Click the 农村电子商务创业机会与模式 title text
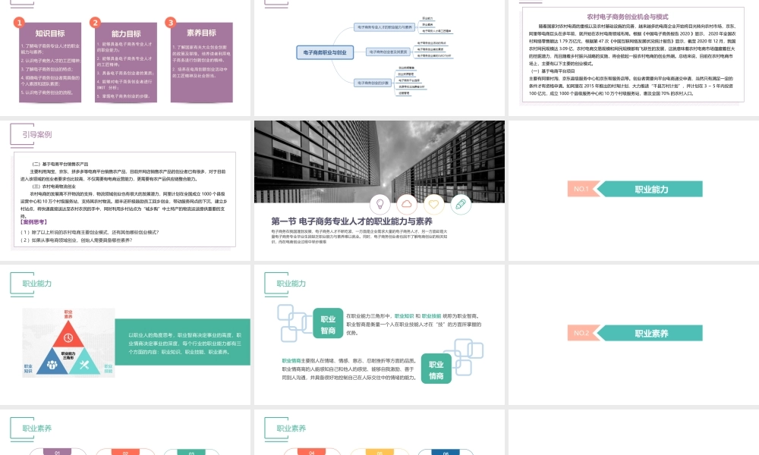759x455 pixels. pos(631,15)
